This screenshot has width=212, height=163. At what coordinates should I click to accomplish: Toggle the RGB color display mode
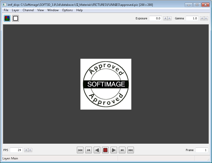click(7, 18)
